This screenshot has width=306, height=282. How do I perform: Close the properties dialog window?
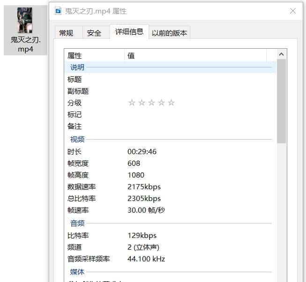(x=293, y=11)
